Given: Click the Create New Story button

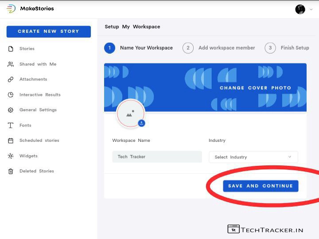Looking at the screenshot, I should [x=48, y=31].
